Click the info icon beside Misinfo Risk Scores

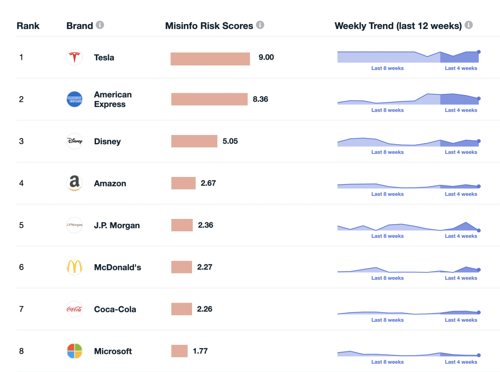260,25
